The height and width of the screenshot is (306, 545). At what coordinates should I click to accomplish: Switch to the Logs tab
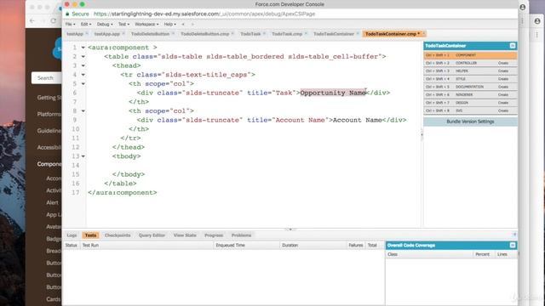click(72, 235)
